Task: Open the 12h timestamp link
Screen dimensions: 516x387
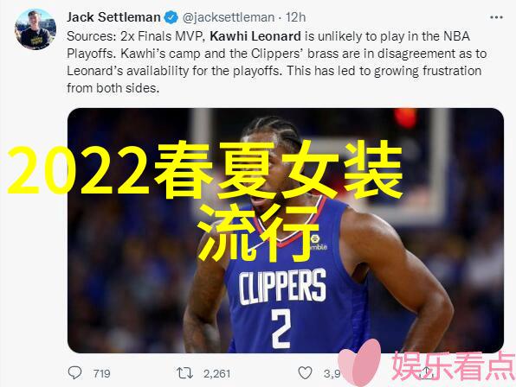Action: tap(295, 17)
